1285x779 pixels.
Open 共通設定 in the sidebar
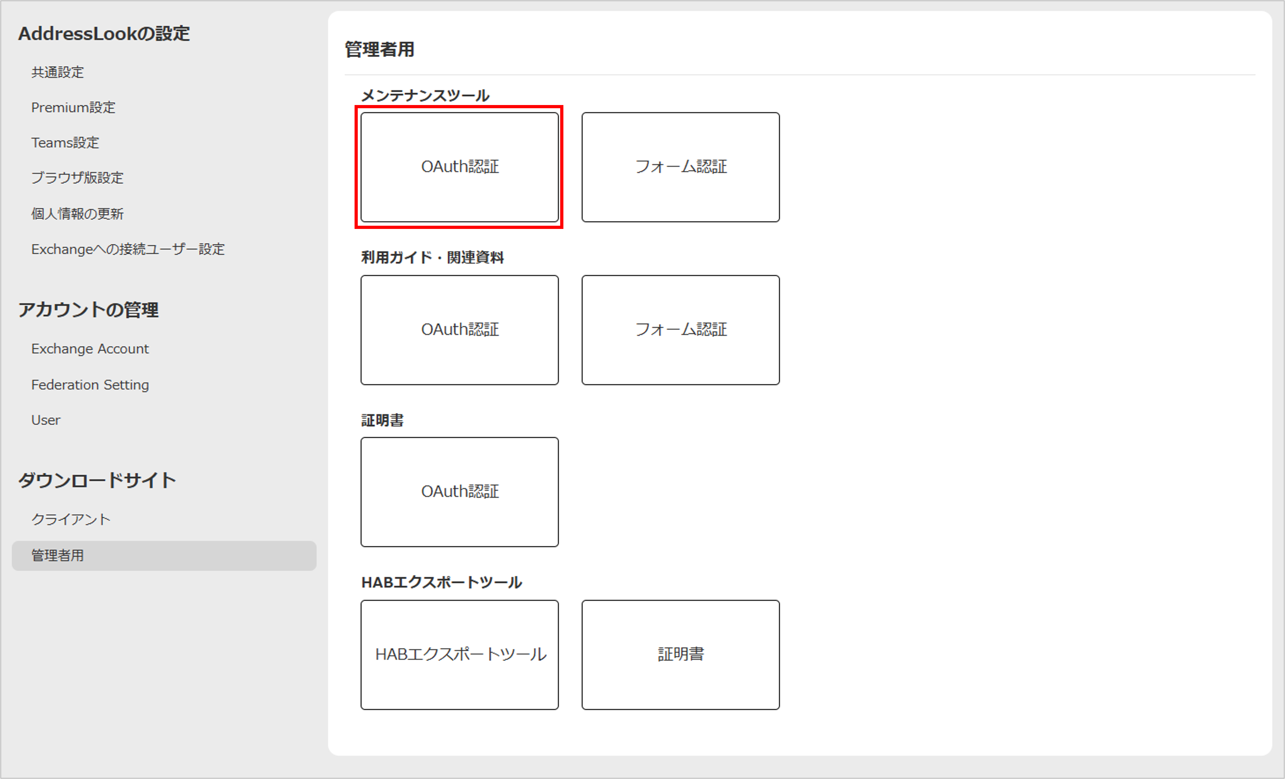click(57, 72)
